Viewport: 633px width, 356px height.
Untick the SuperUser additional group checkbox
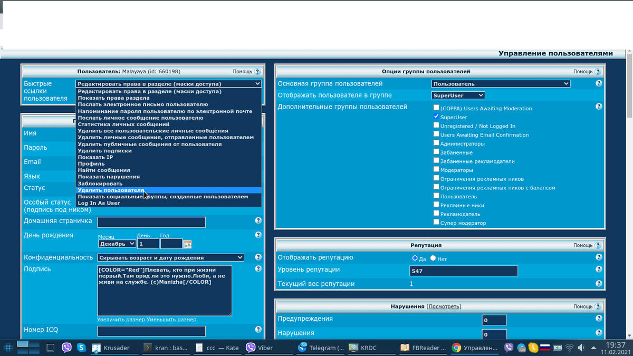tap(436, 116)
